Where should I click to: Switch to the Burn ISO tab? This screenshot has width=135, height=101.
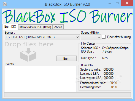(x=10, y=27)
